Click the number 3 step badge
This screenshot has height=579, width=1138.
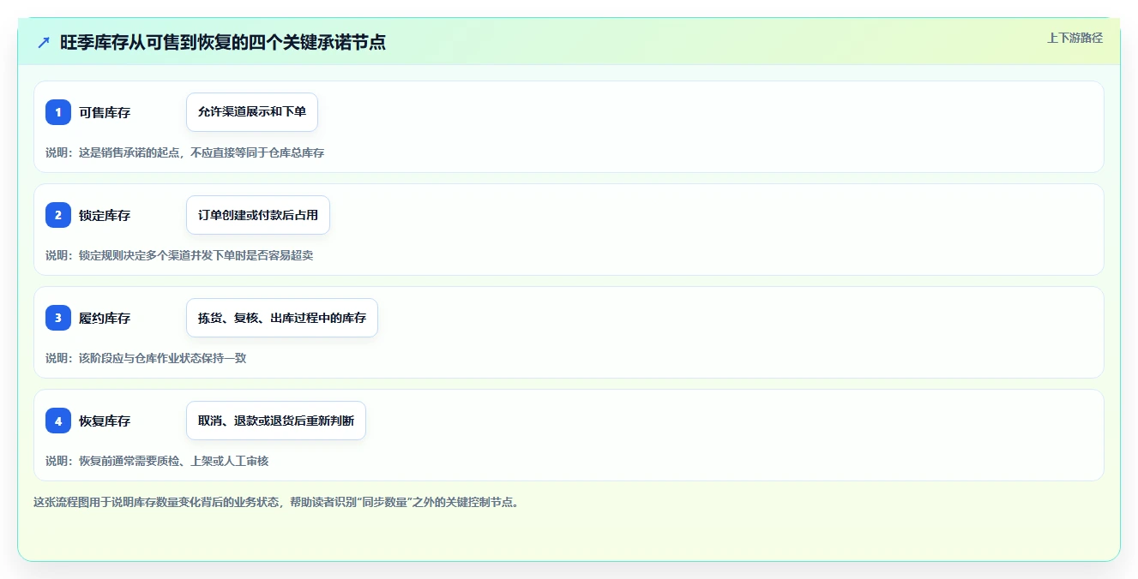(58, 318)
